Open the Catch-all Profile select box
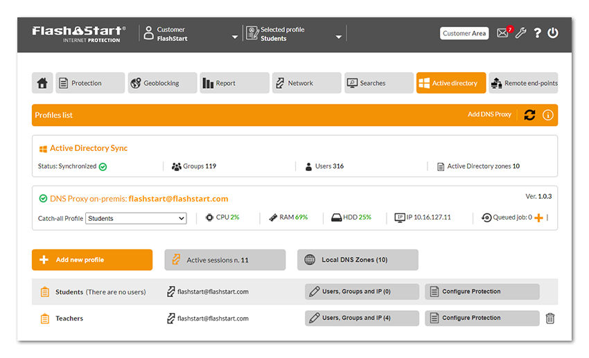 point(137,219)
